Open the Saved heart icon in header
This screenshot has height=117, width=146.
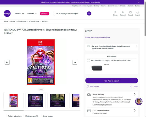click(x=130, y=14)
